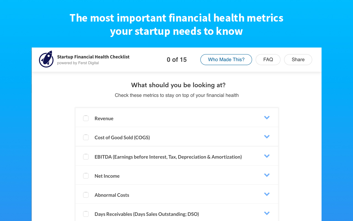
Task: Click the "powered by Ferst Digital" link
Action: tap(78, 63)
